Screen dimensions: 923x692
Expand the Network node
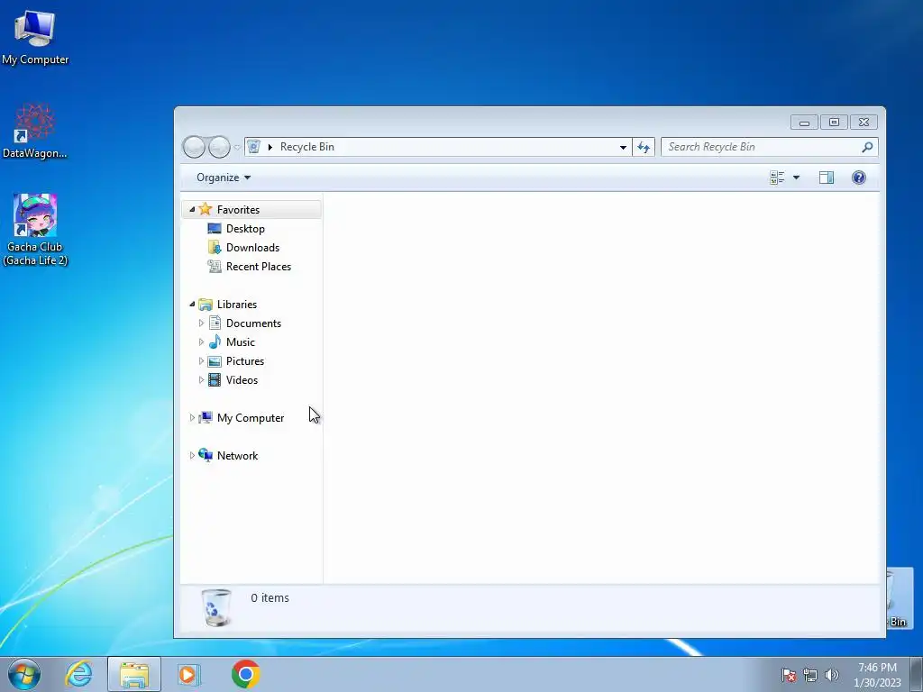click(x=192, y=455)
